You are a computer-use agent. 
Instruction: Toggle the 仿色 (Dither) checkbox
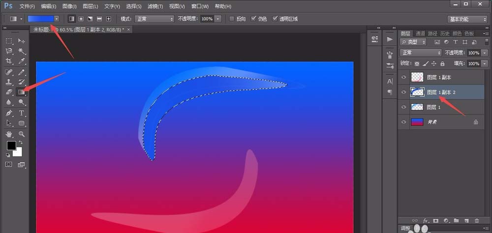(x=253, y=19)
